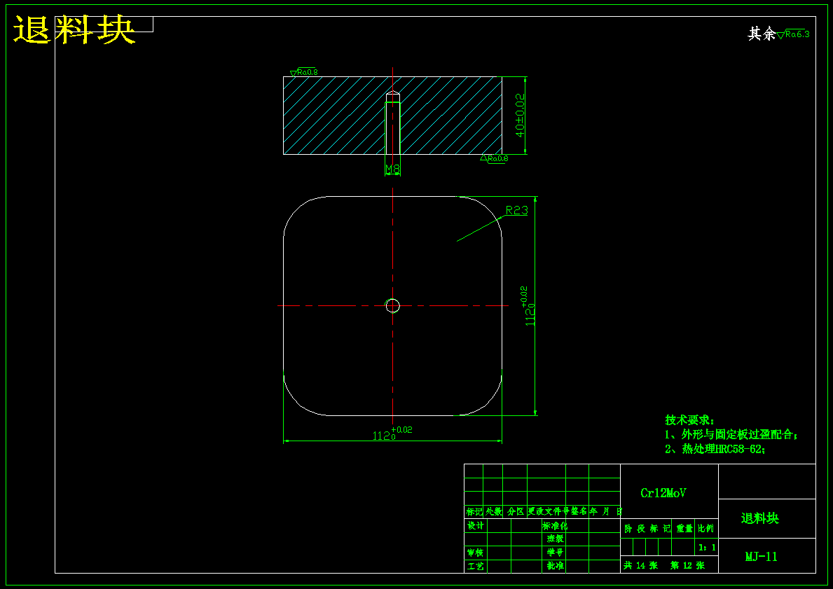Select the horizontal 112 +0.02 dimension text
This screenshot has height=589, width=833.
tap(392, 434)
